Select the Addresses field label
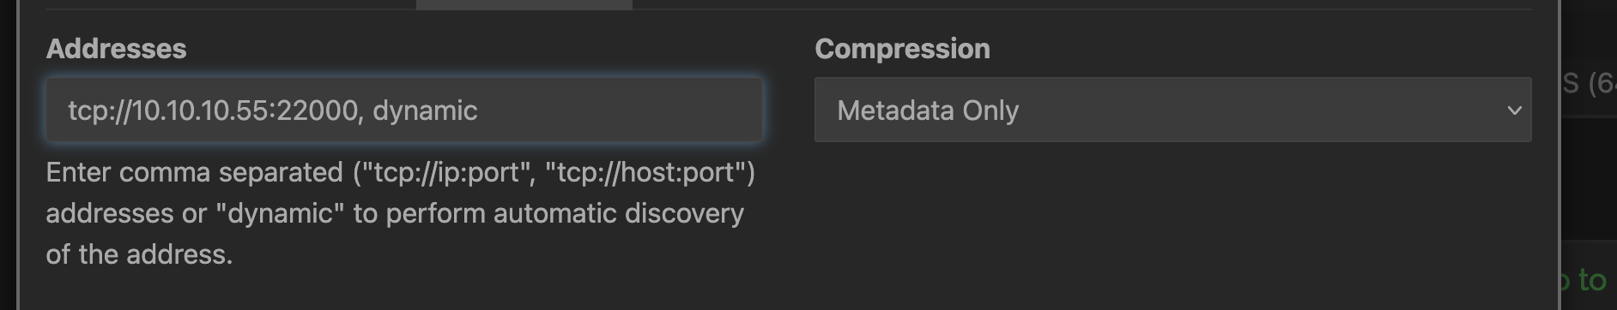This screenshot has height=310, width=1617. click(116, 49)
